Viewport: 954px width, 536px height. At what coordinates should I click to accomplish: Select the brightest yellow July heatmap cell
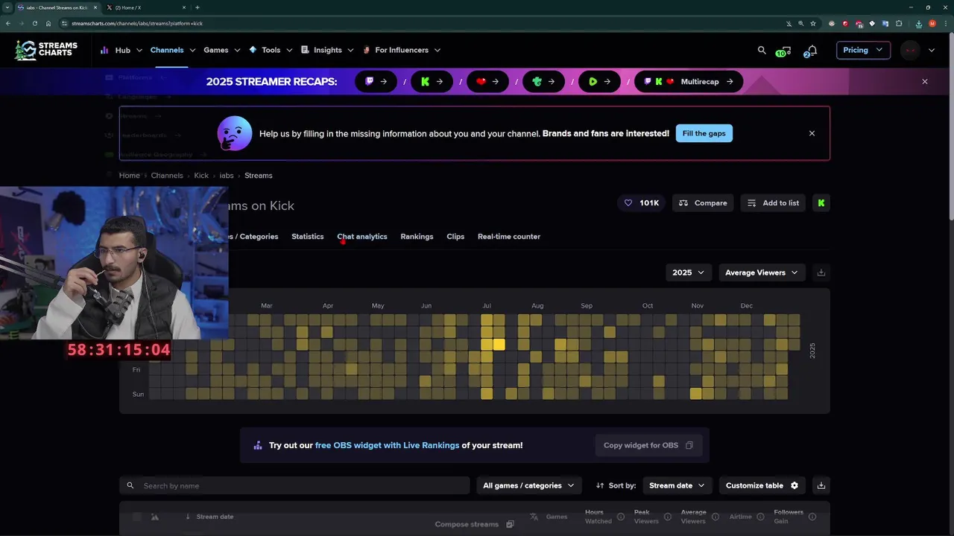[499, 345]
